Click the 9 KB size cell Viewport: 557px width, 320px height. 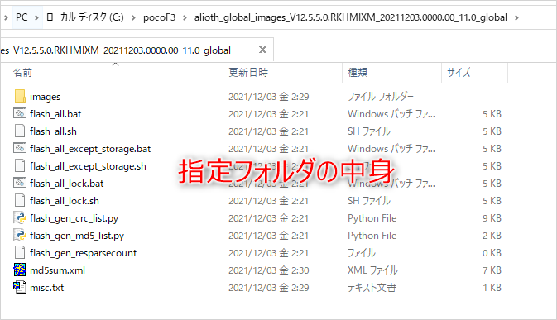pos(492,218)
